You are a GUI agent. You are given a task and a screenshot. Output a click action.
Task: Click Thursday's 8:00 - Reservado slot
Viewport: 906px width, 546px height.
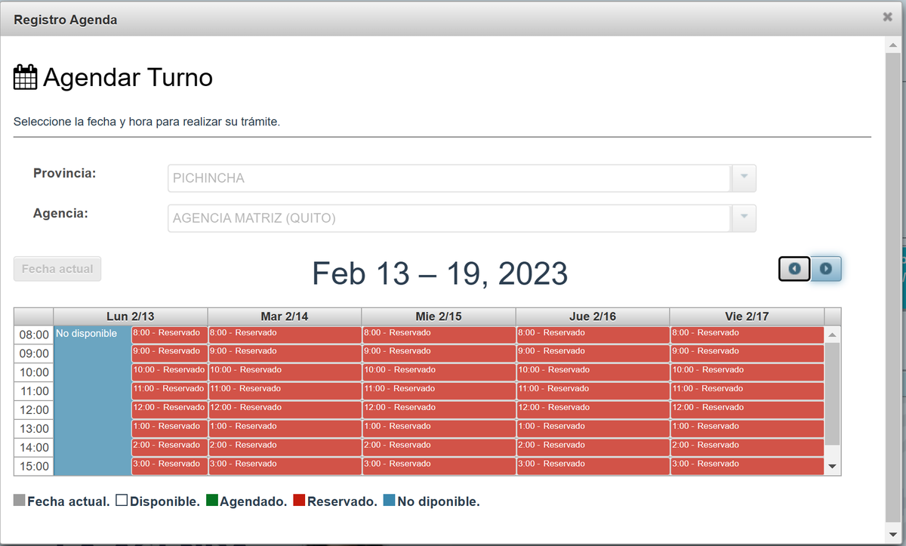tap(593, 335)
